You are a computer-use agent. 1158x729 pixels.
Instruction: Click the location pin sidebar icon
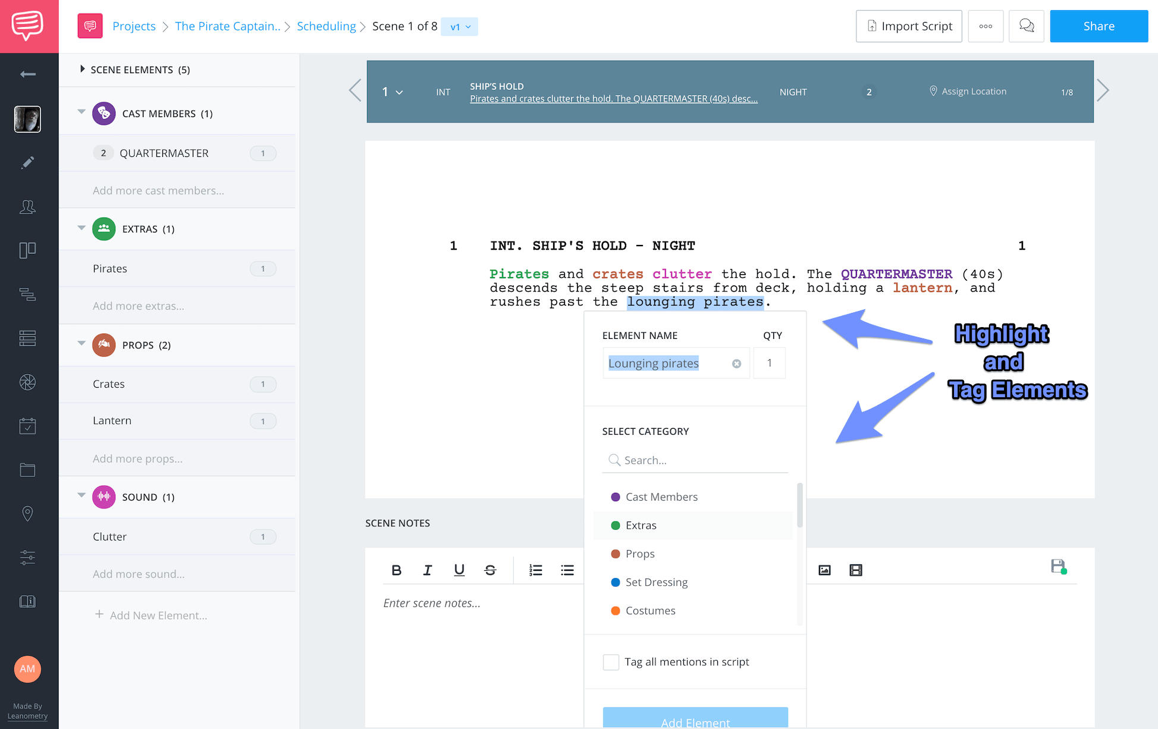[x=27, y=514]
